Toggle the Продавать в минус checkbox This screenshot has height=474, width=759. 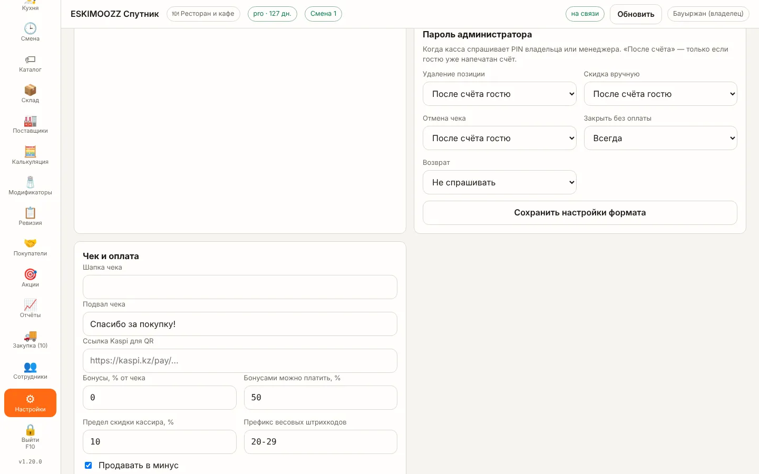click(89, 465)
